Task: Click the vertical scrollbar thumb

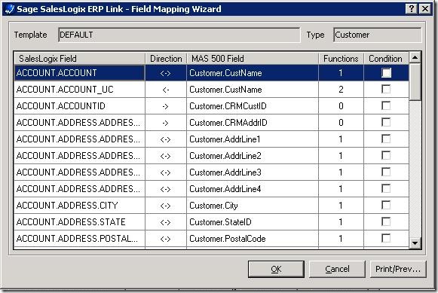Action: pos(415,82)
